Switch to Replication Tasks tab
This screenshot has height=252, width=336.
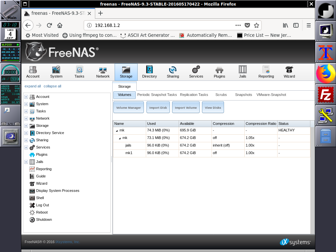194,95
